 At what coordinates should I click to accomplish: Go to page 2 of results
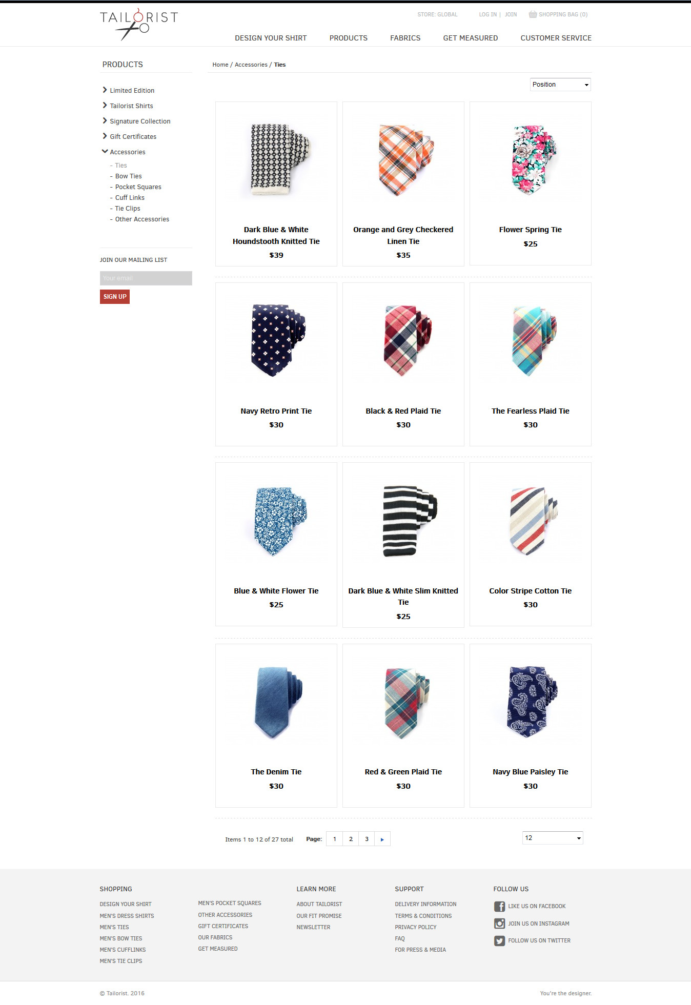point(351,839)
